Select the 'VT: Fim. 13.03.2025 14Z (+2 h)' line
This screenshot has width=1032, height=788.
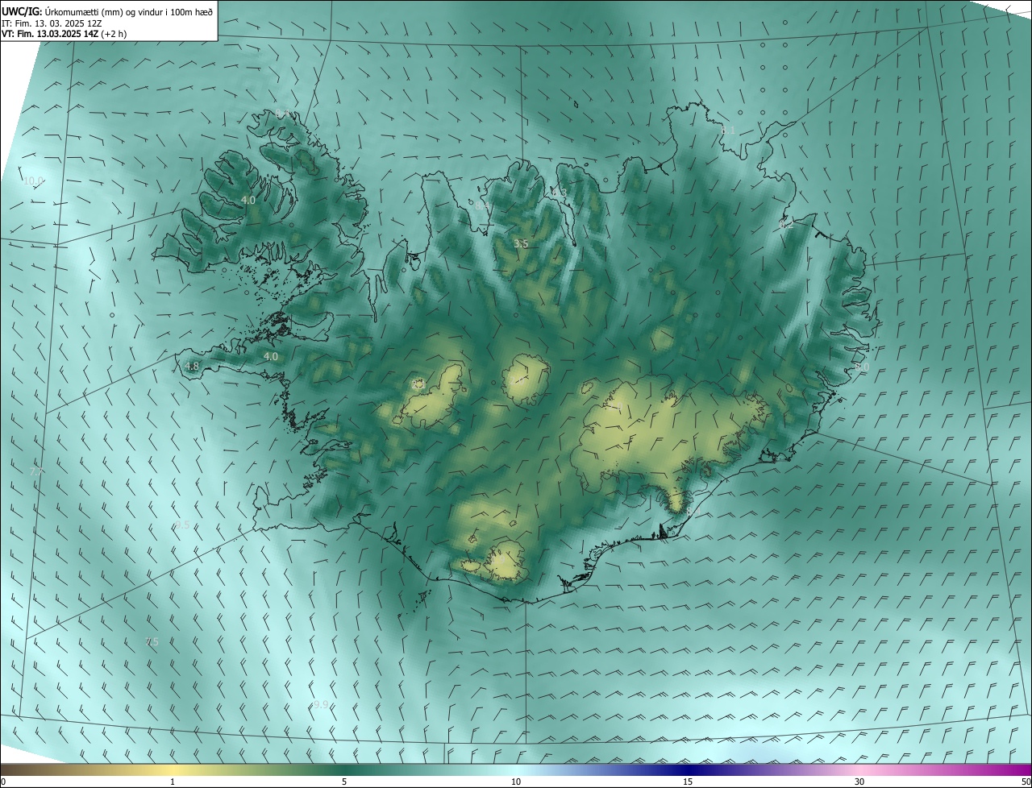(64, 34)
